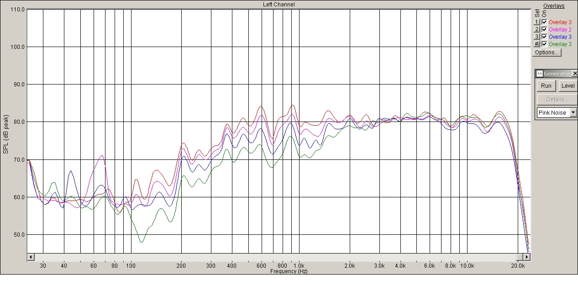Click the Overlays heading
This screenshot has height=291, width=578.
pyautogui.click(x=554, y=6)
